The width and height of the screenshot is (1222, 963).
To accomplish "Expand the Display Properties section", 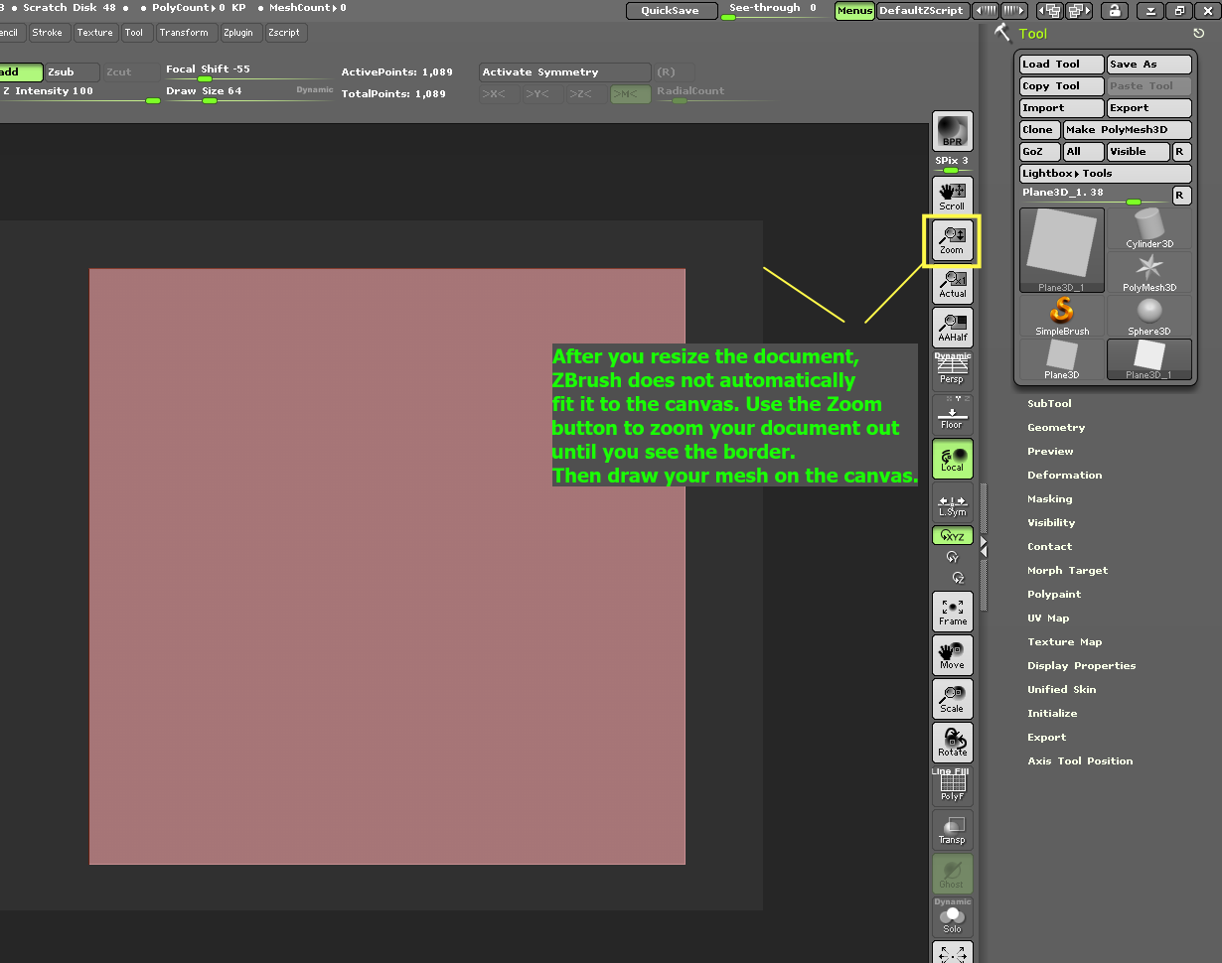I will click(1081, 666).
